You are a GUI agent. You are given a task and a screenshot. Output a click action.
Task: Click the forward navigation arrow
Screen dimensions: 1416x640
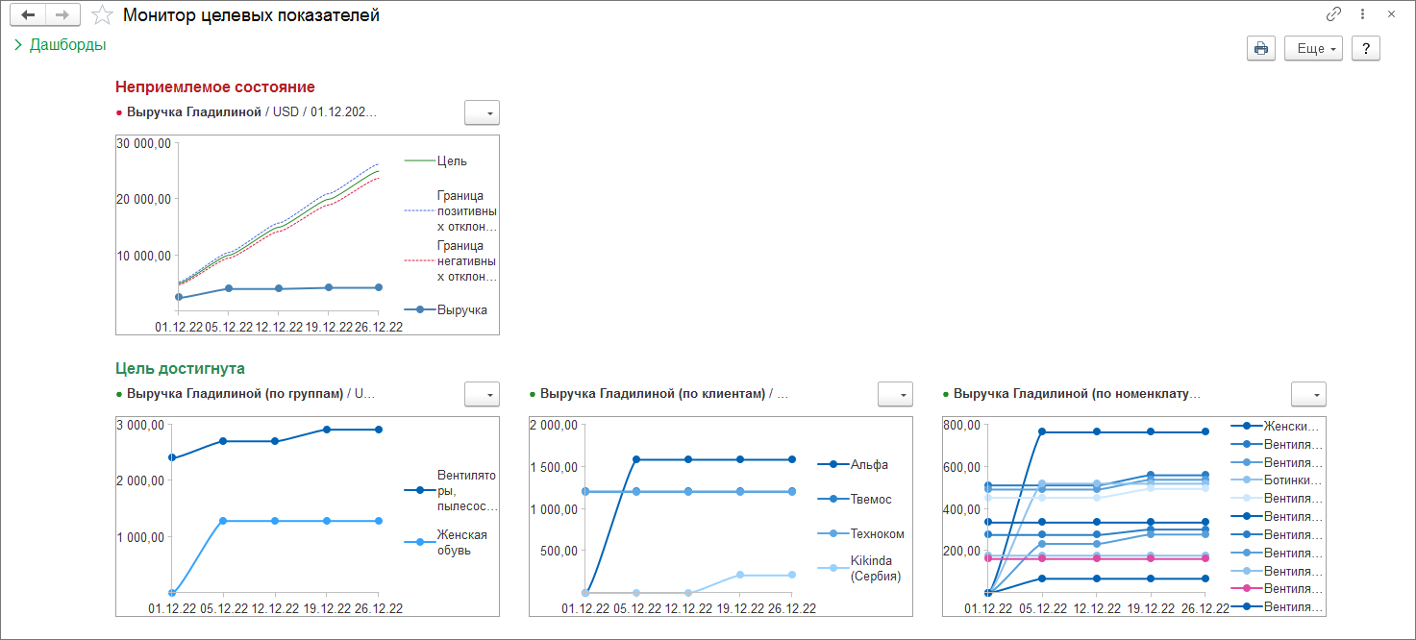point(62,14)
